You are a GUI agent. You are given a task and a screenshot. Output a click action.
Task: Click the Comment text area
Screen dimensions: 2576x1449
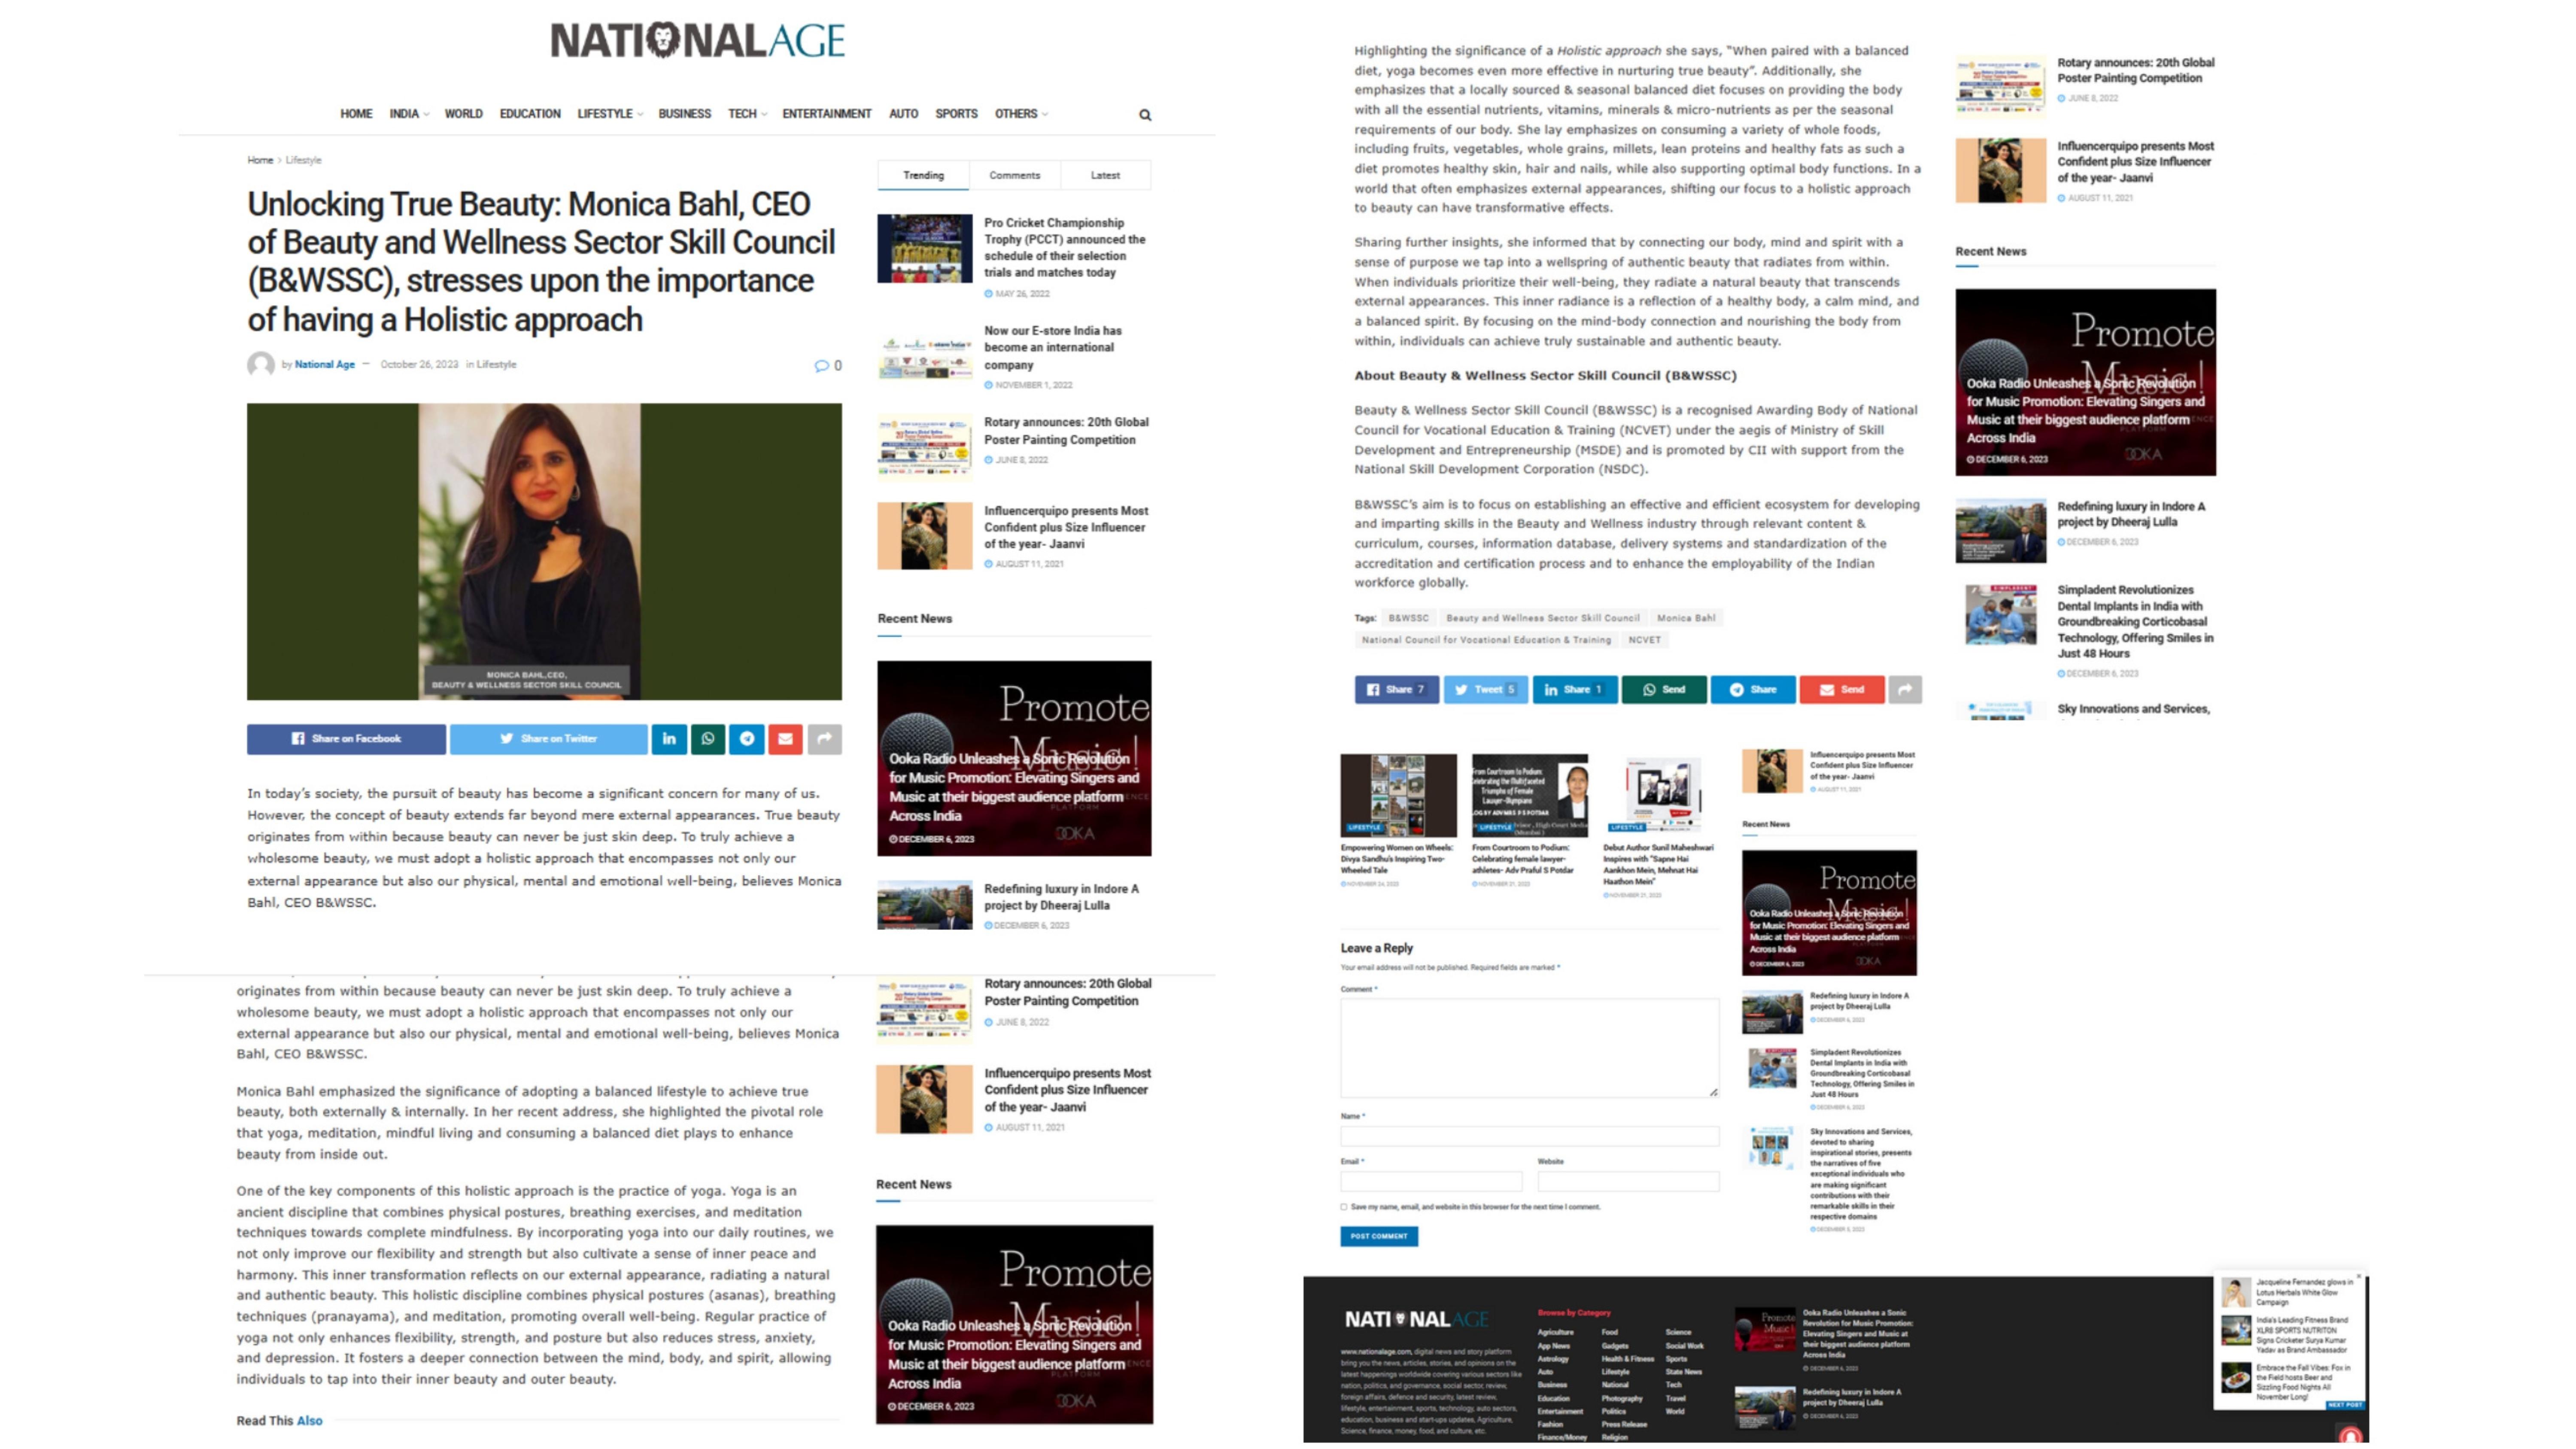coord(1530,1048)
